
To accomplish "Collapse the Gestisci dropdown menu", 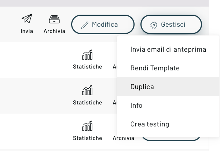I will [x=171, y=25].
